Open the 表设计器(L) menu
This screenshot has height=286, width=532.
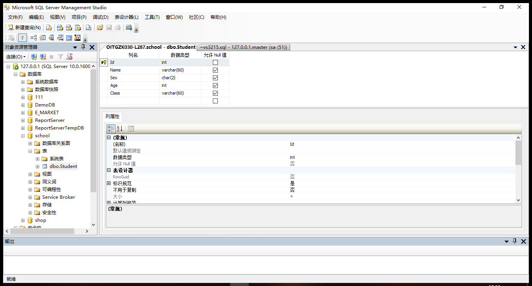click(x=126, y=17)
